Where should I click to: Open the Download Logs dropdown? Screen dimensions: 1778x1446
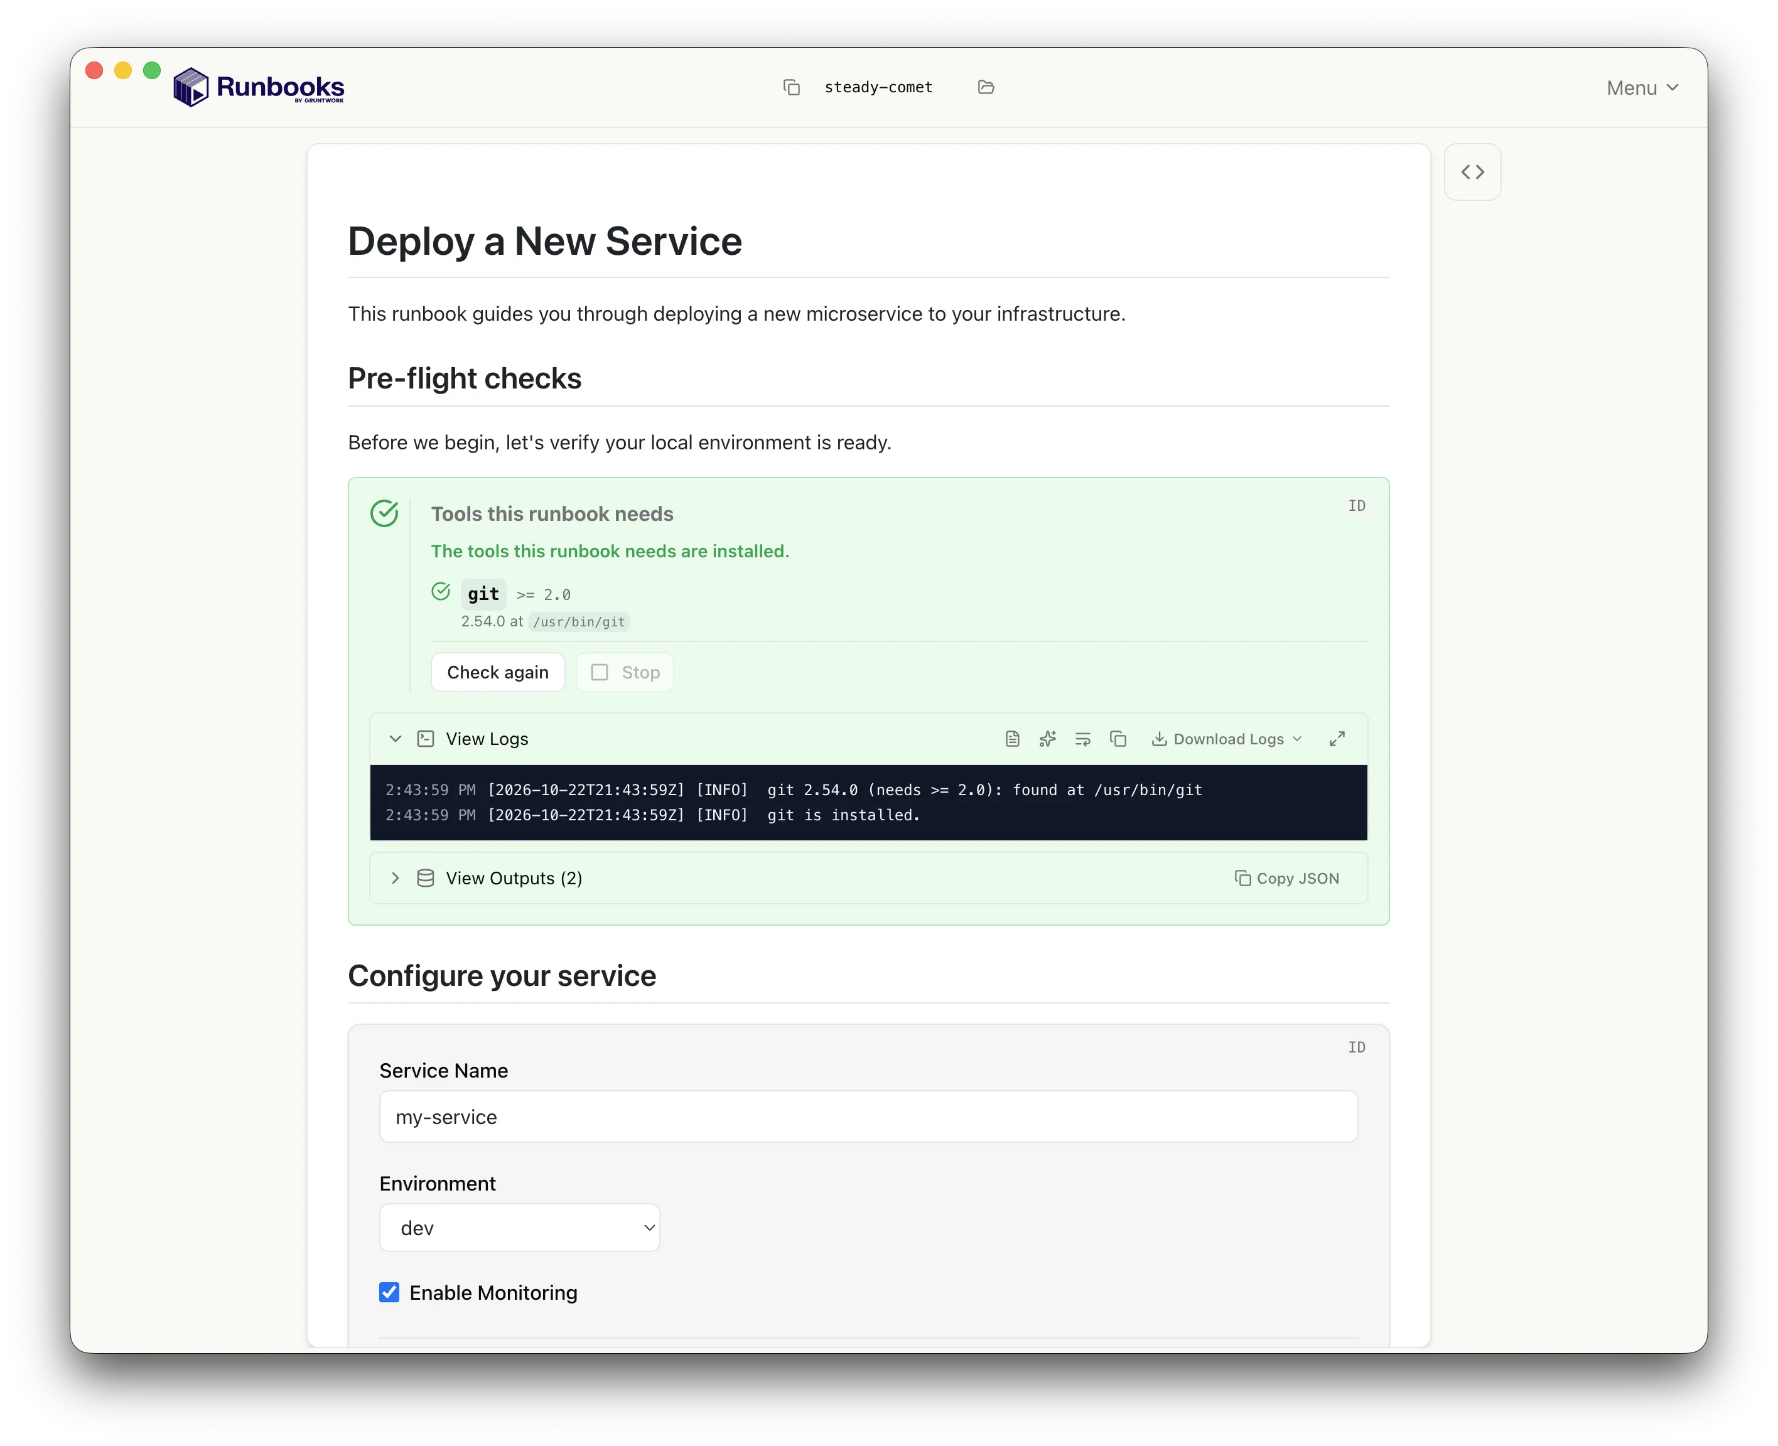(x=1226, y=739)
